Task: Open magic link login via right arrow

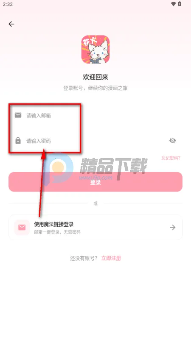Action: (172, 228)
